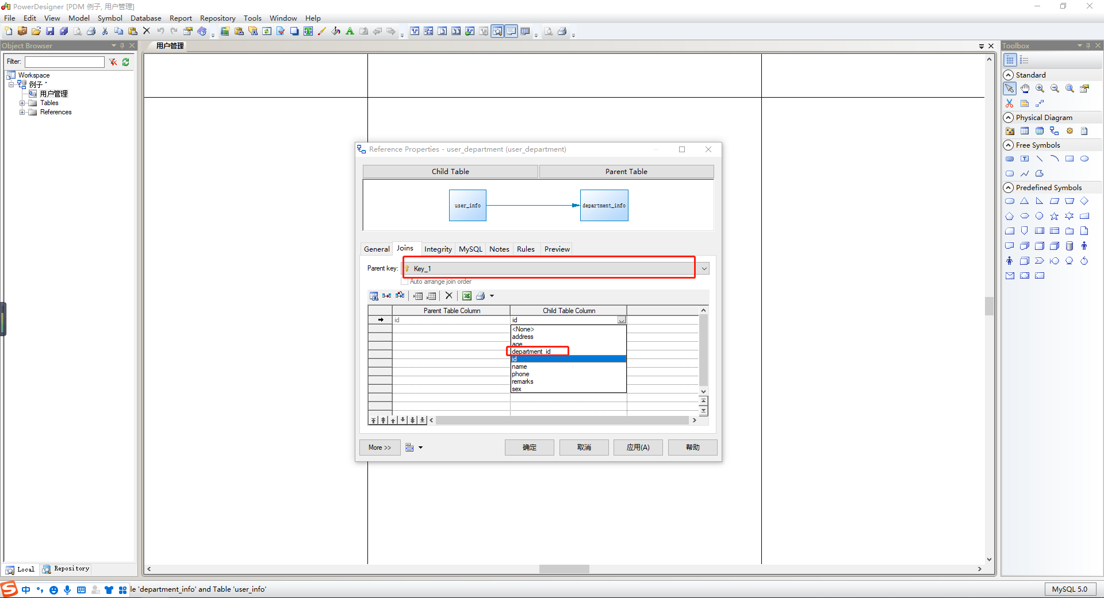Enable the Auto arrange join order checkbox
Viewport: 1104px width, 598px height.
(x=405, y=281)
